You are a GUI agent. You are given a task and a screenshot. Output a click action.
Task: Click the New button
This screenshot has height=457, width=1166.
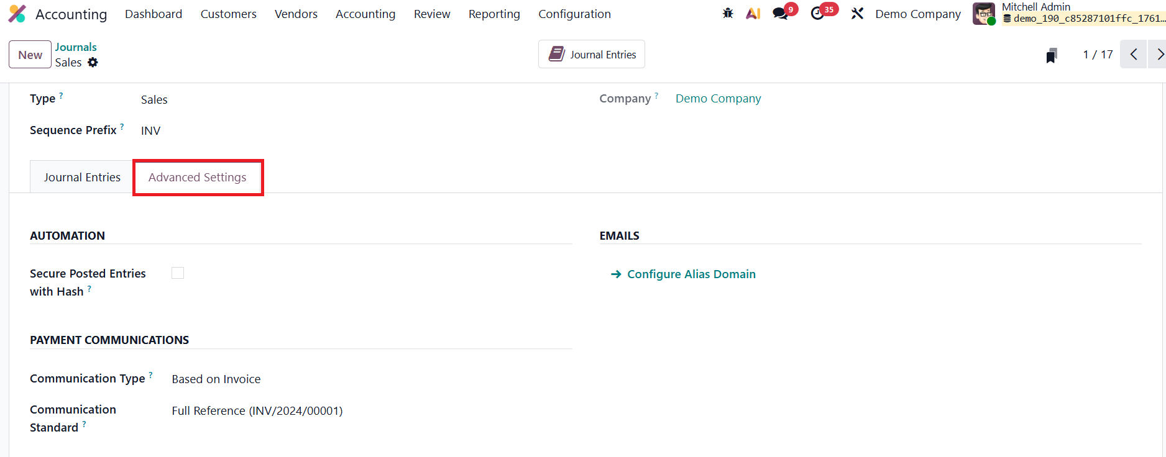30,55
